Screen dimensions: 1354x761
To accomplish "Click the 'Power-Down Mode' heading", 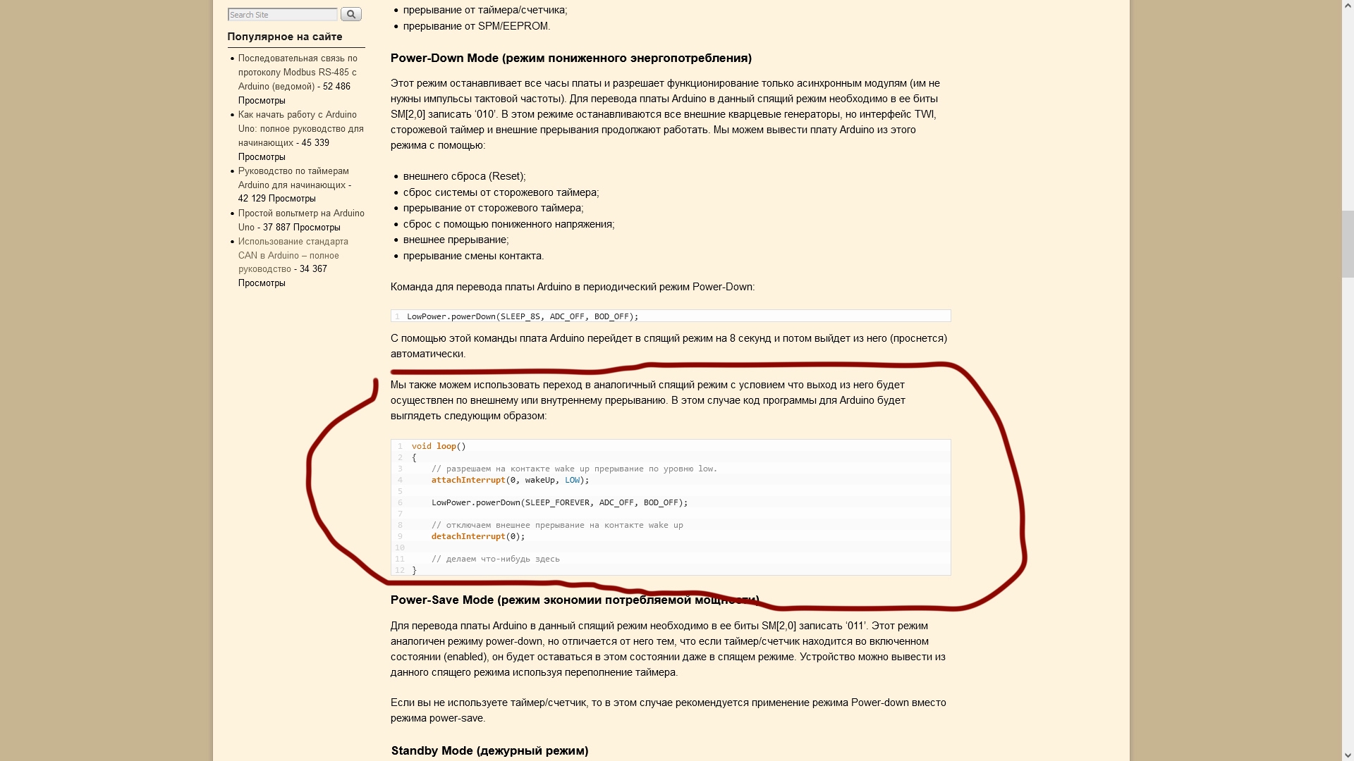I will pos(571,58).
